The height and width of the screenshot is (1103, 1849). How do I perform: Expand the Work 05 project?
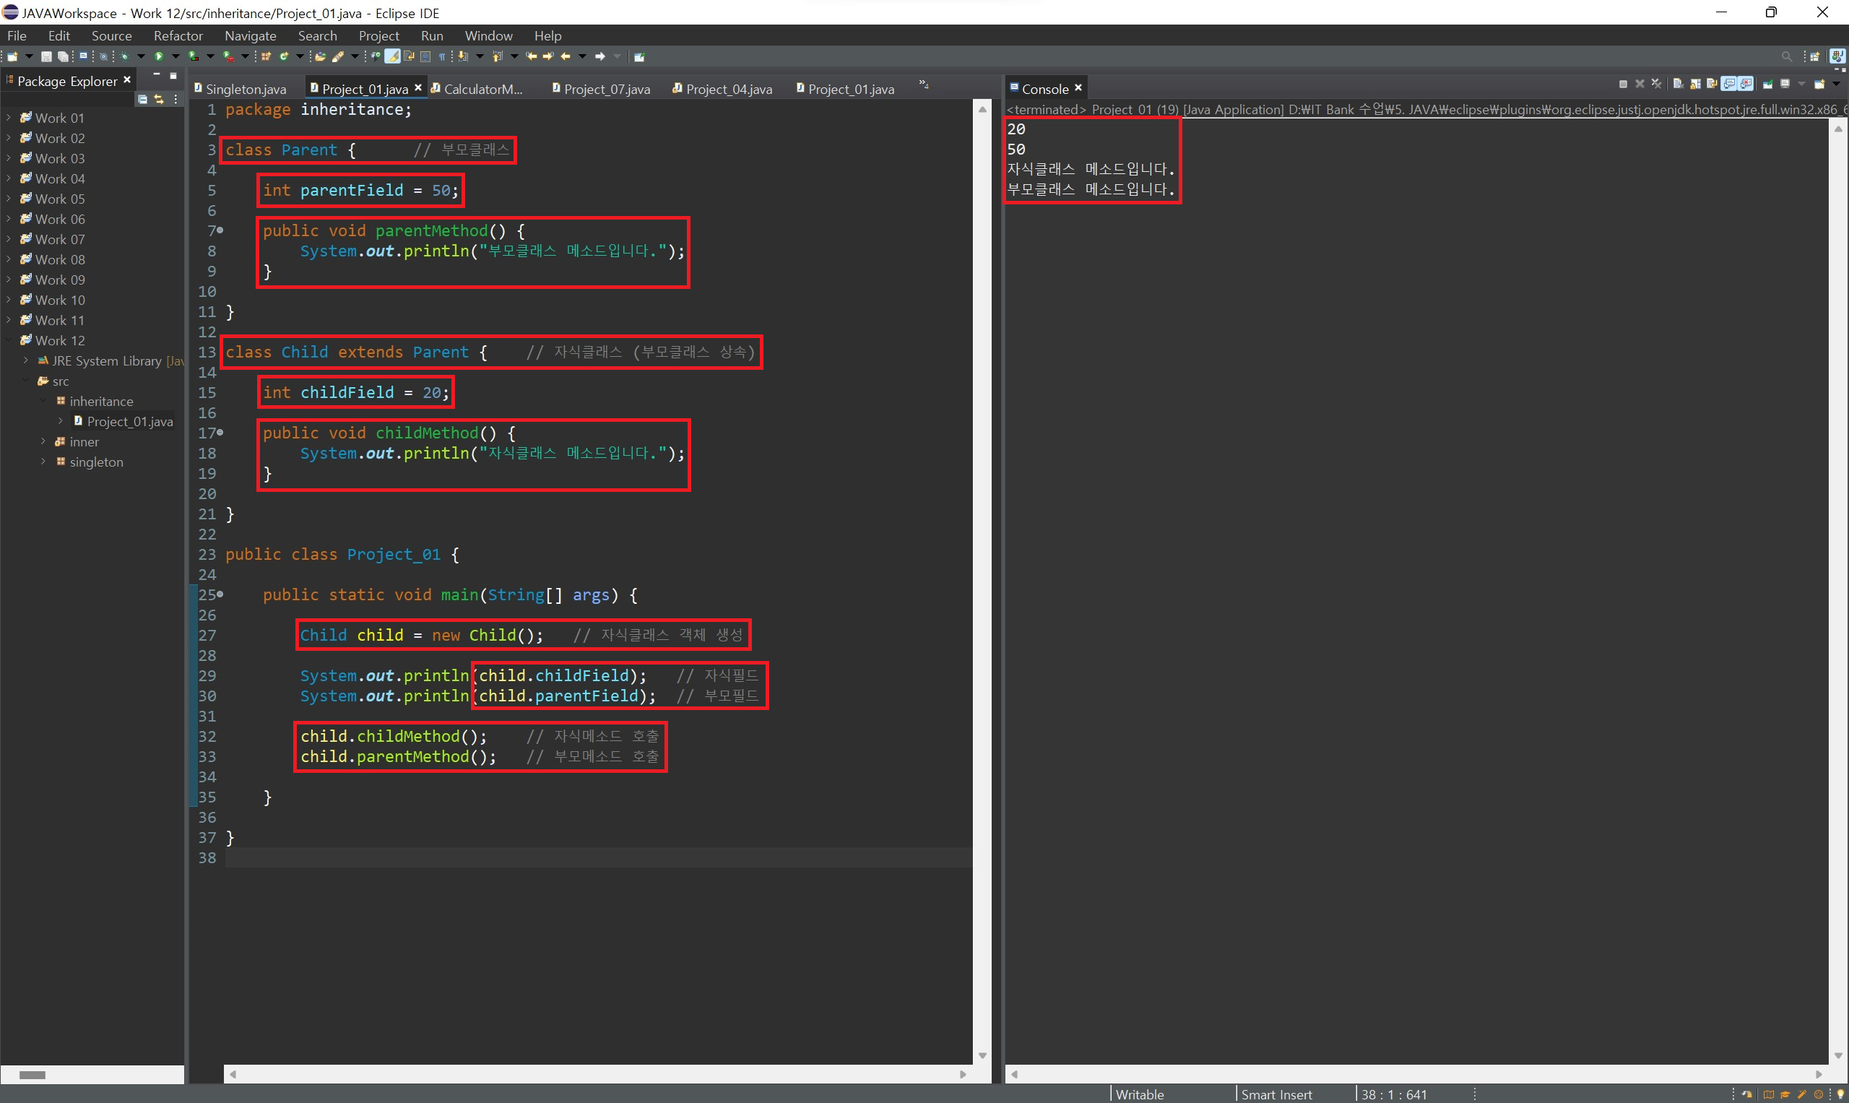tap(9, 199)
